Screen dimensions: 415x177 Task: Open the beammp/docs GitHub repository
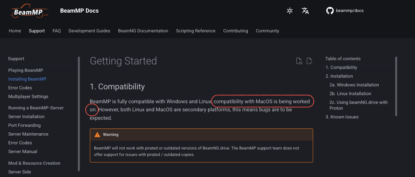(x=345, y=11)
